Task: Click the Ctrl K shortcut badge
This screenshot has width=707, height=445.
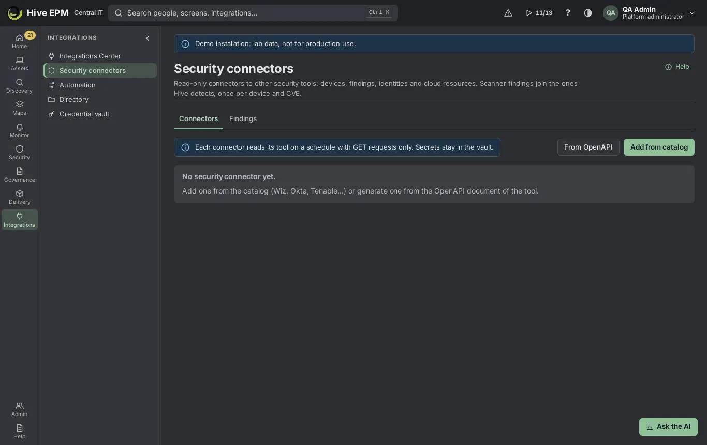Action: [x=379, y=13]
